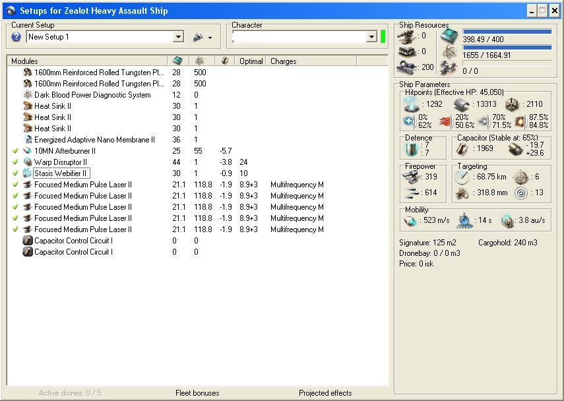564x401 pixels.
Task: Toggle Stasis Webifier II active checkmark
Action: coord(15,173)
